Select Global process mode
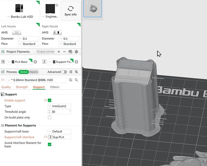This screenshot has width=207, height=166. point(24,72)
